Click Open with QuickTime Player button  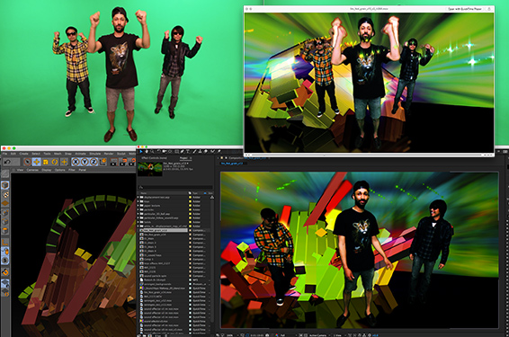tap(465, 9)
